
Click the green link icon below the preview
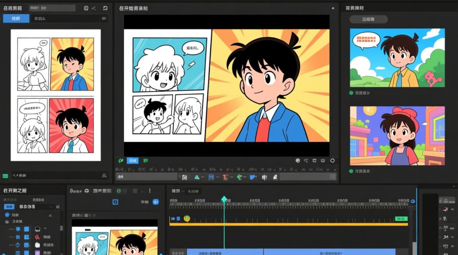pyautogui.click(x=121, y=160)
